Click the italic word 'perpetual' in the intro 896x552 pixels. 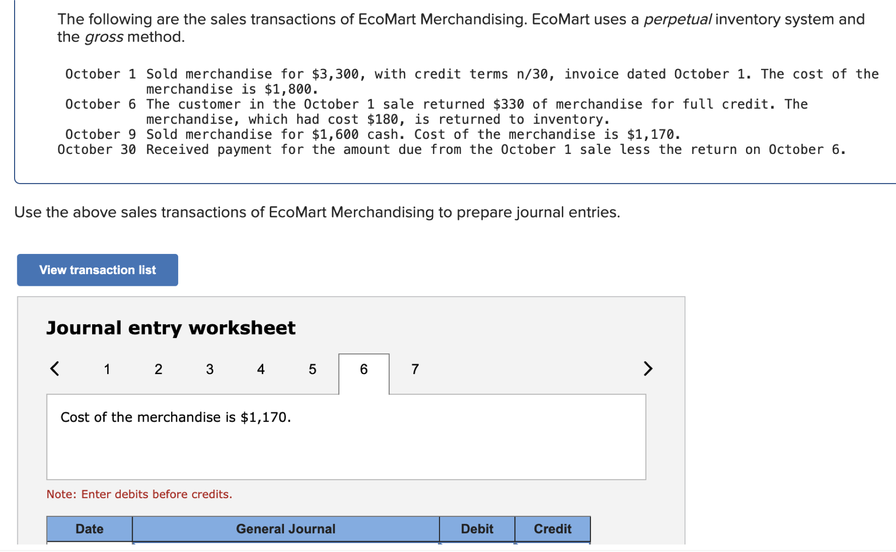click(677, 19)
